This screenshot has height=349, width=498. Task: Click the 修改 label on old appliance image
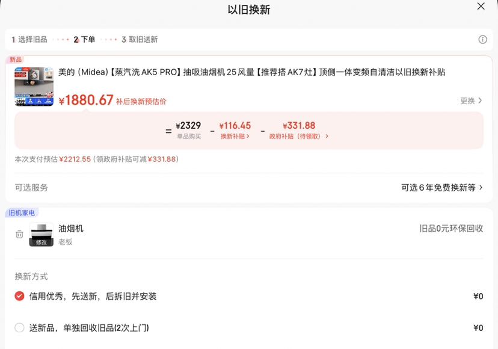click(x=41, y=242)
